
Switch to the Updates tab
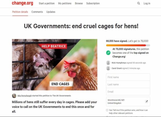point(51,12)
